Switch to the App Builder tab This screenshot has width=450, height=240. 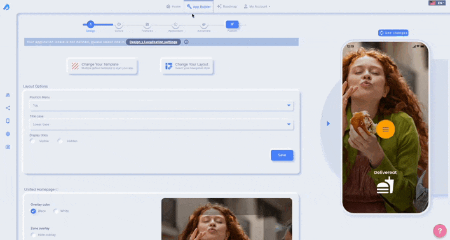pyautogui.click(x=198, y=6)
